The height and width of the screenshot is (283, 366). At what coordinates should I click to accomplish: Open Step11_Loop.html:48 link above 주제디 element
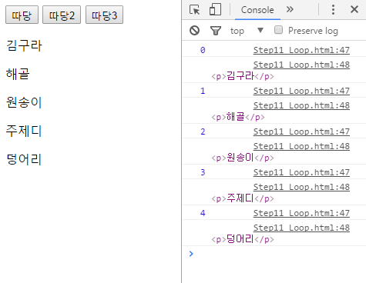(301, 187)
